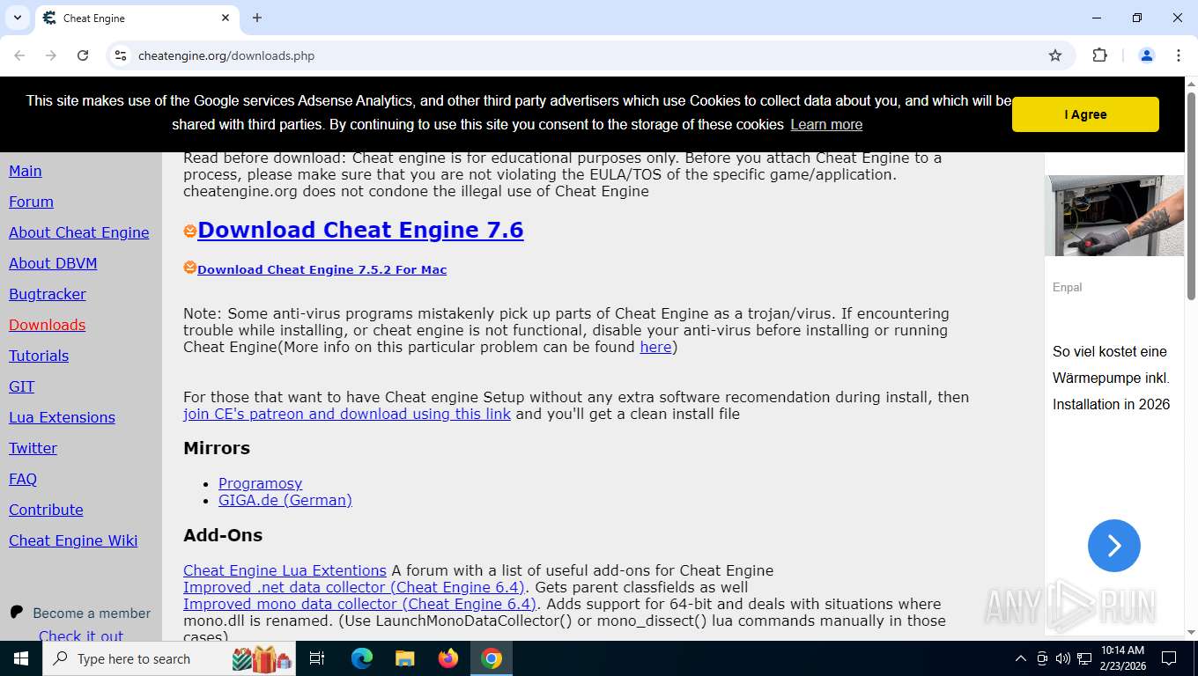Launch Microsoft Edge from the taskbar
1198x676 pixels.
[361, 658]
